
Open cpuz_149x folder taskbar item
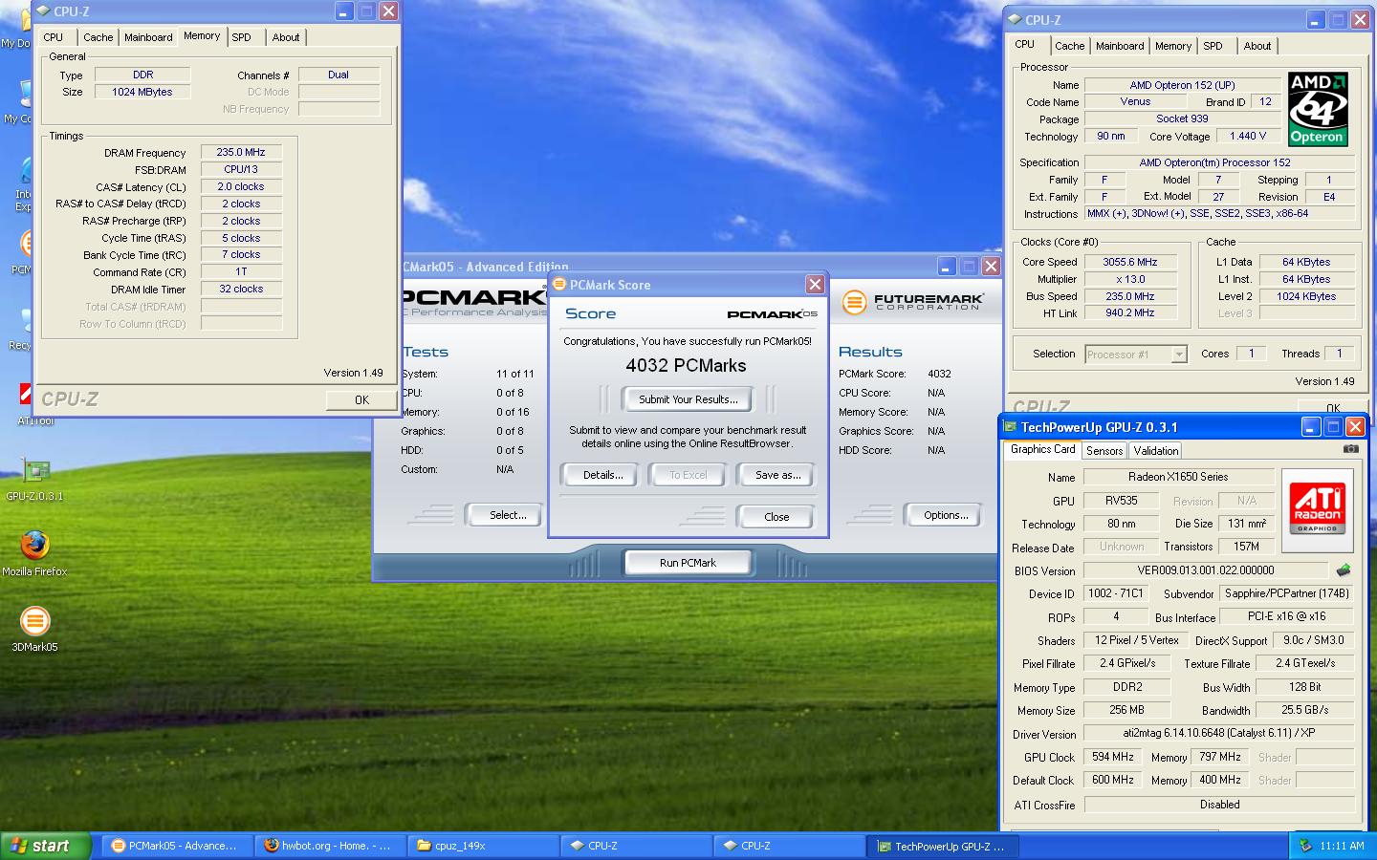[x=483, y=846]
